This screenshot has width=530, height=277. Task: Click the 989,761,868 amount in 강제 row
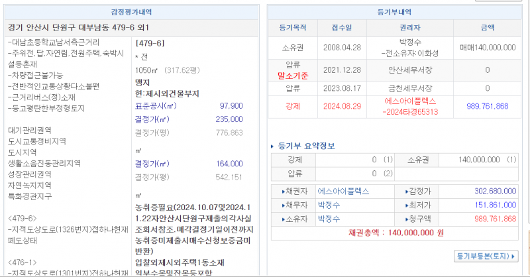[487, 106]
